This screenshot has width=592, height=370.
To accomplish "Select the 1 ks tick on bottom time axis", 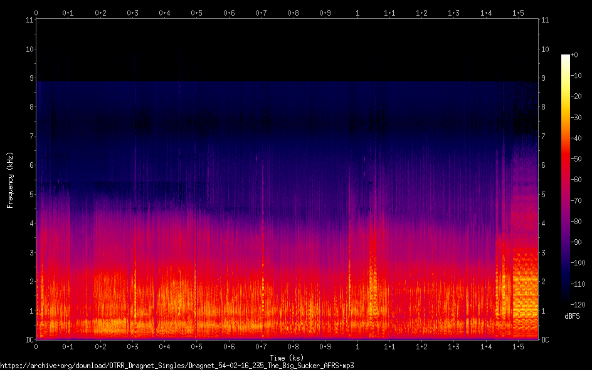I will point(357,346).
